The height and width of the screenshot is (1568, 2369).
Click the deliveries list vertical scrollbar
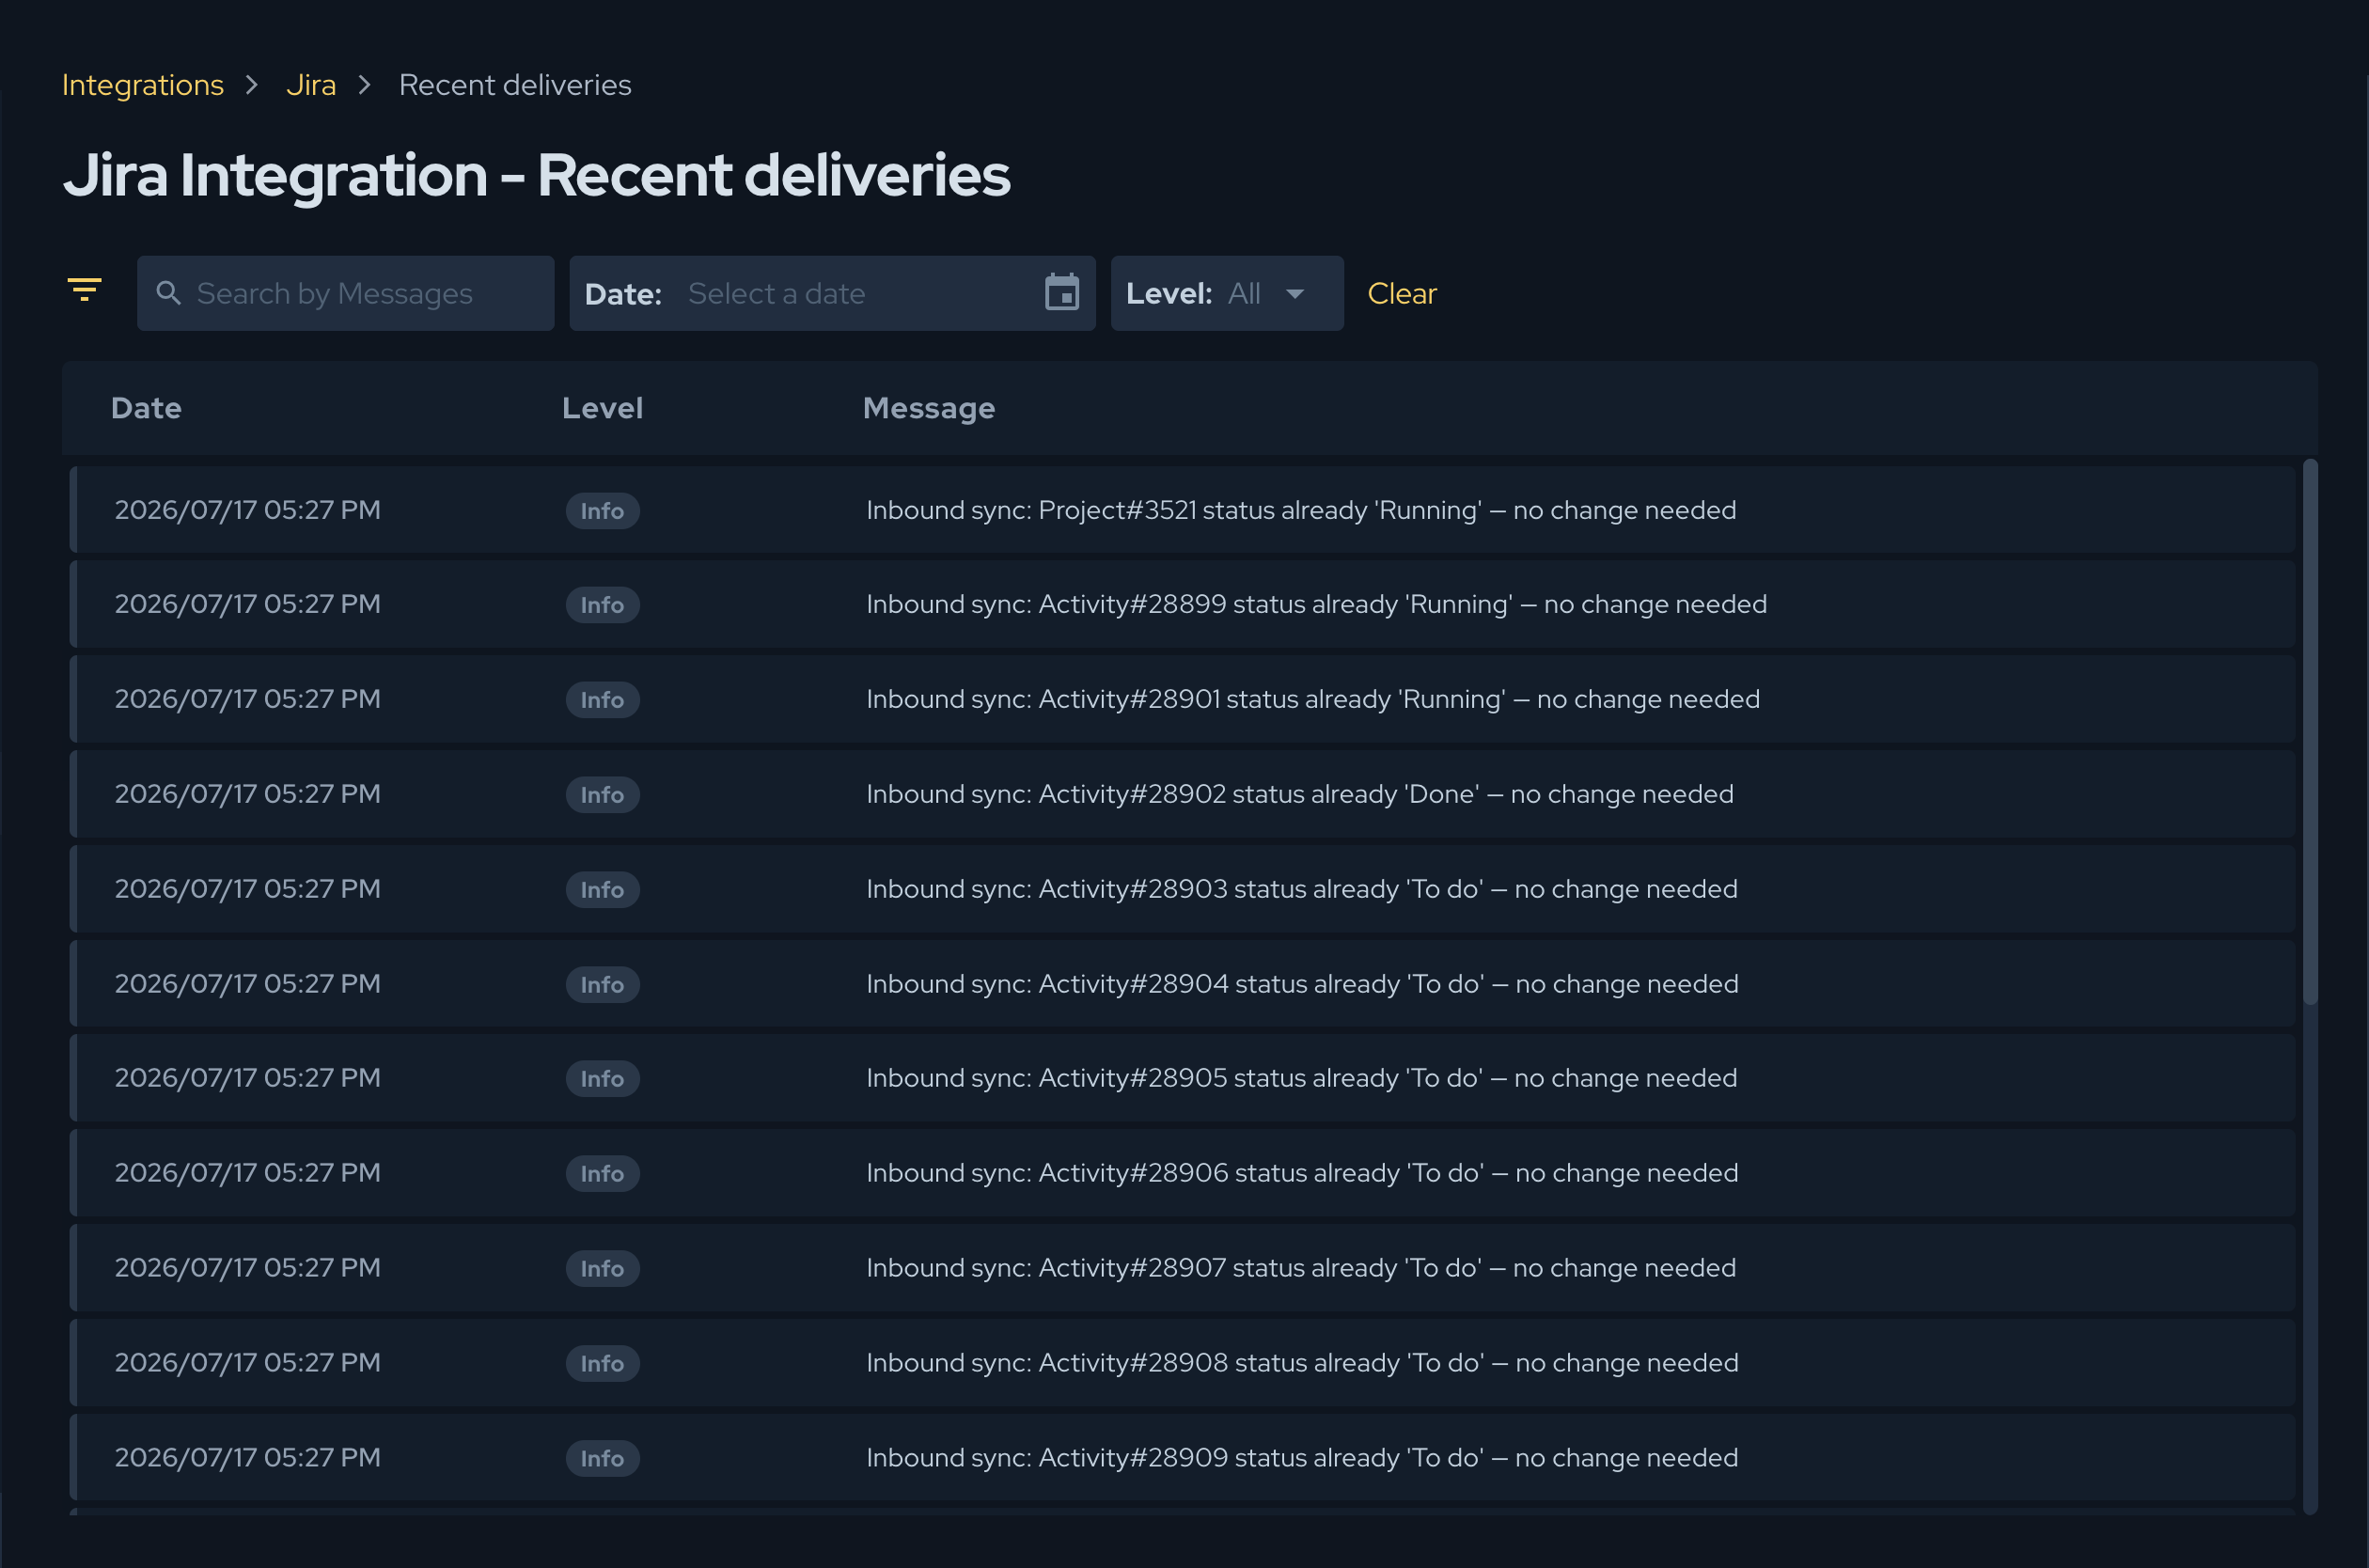point(2310,732)
